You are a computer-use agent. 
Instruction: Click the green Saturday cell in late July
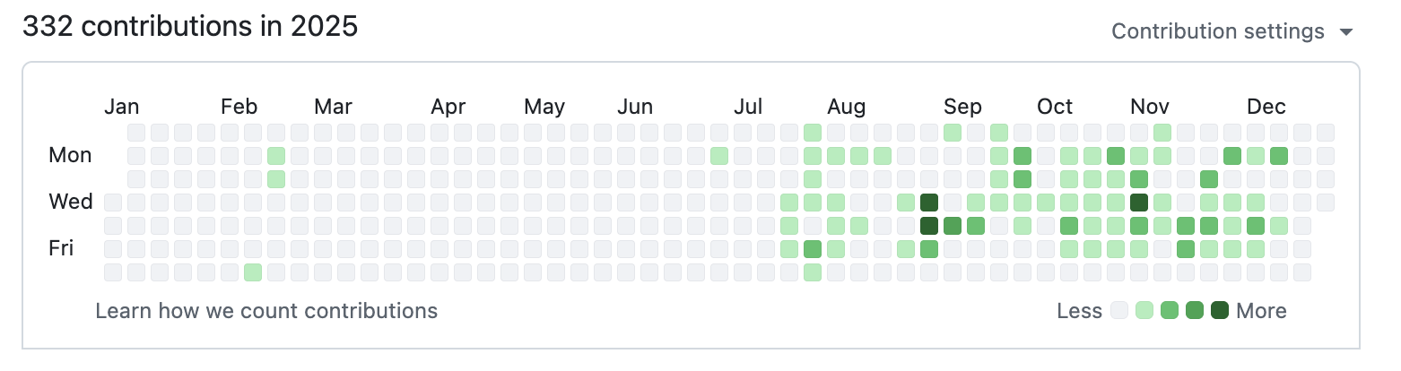tap(813, 272)
